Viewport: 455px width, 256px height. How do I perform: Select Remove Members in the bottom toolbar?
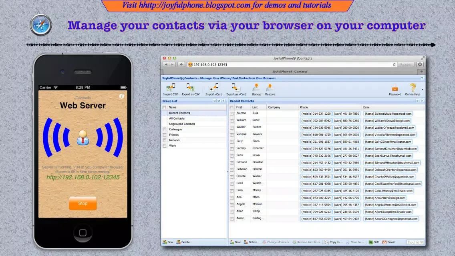click(306, 242)
